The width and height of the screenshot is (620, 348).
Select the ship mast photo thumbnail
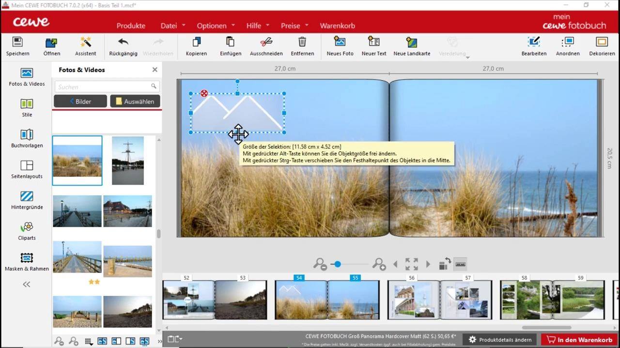(128, 160)
